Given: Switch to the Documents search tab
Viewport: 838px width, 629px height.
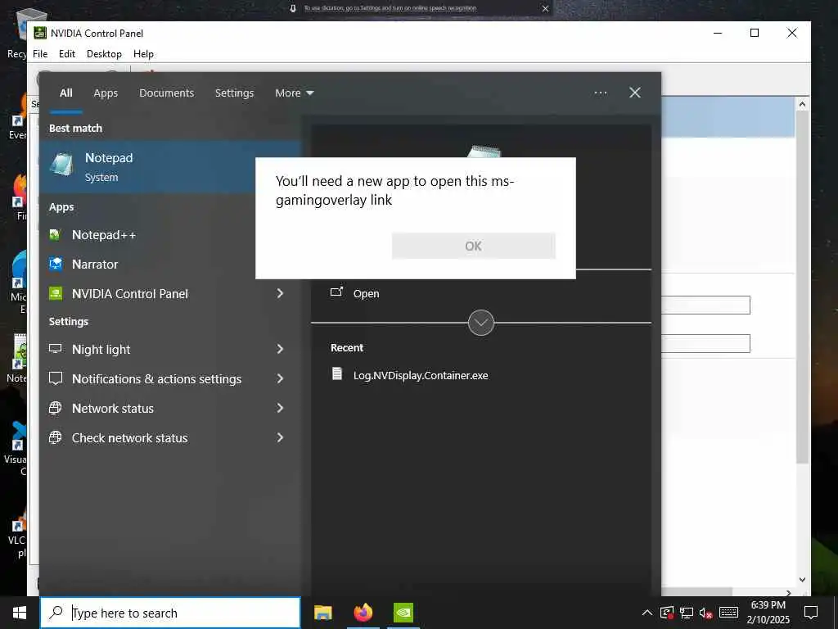Looking at the screenshot, I should pos(167,93).
